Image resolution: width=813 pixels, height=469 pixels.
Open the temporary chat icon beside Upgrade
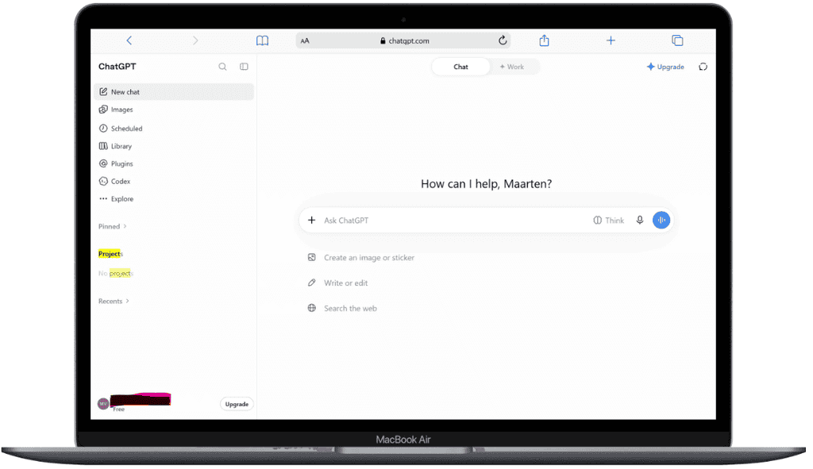coord(703,67)
